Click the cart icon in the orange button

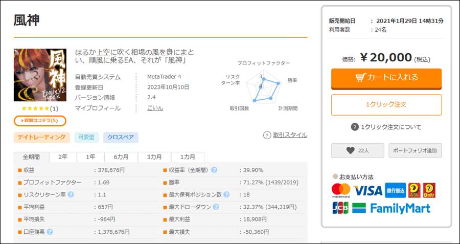click(360, 78)
